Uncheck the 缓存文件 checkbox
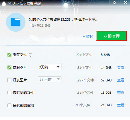 9,55
